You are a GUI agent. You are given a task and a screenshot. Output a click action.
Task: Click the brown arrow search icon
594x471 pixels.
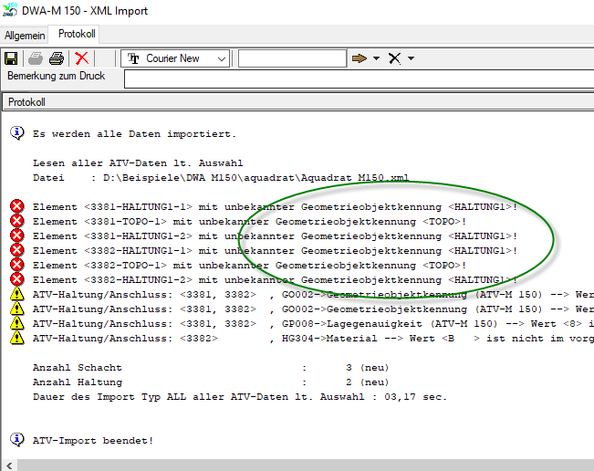(x=360, y=58)
